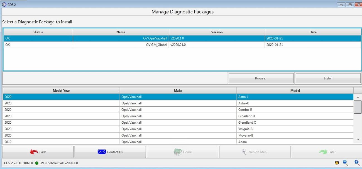Select the Adam model row

coord(178,141)
